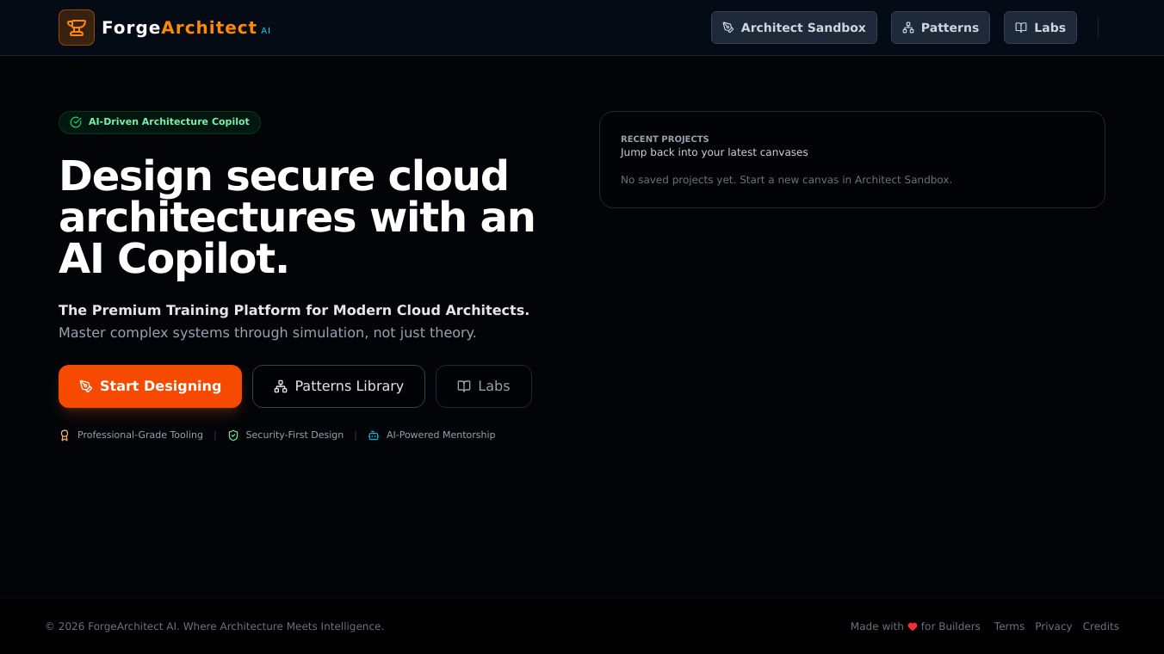Click the Recent Projects card
The height and width of the screenshot is (654, 1164).
[x=851, y=159]
